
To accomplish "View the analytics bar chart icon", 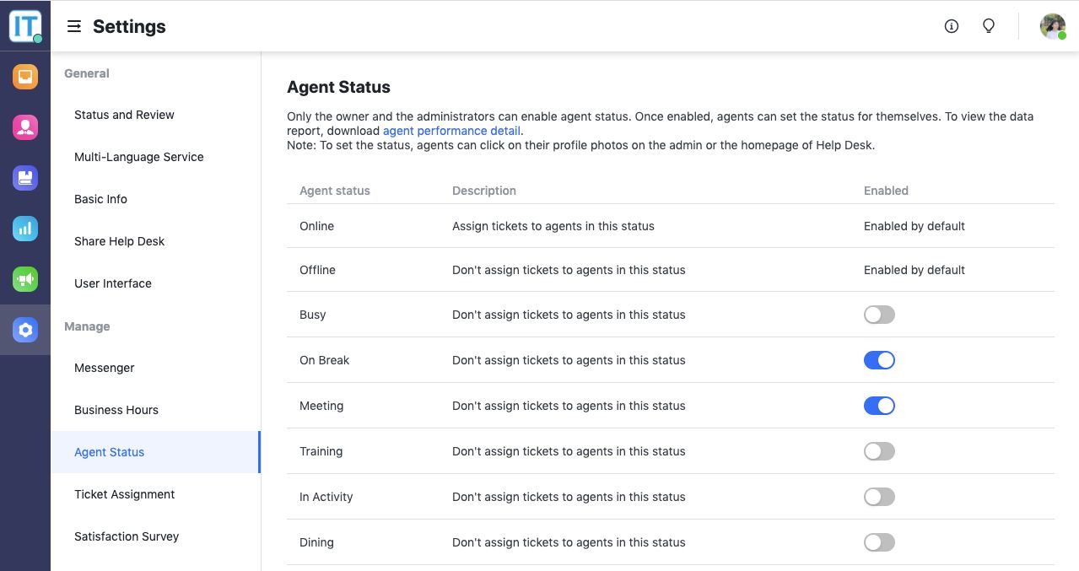I will click(25, 228).
